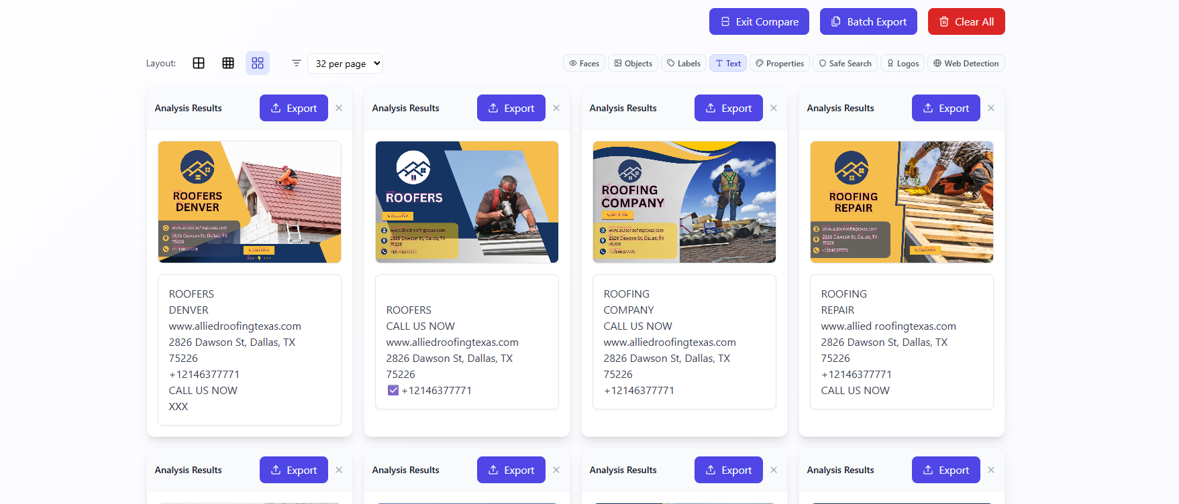Show the Logos results
Viewport: 1179px width, 504px height.
click(903, 63)
